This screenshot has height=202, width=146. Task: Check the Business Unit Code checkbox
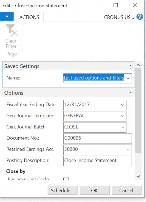click(x=66, y=179)
